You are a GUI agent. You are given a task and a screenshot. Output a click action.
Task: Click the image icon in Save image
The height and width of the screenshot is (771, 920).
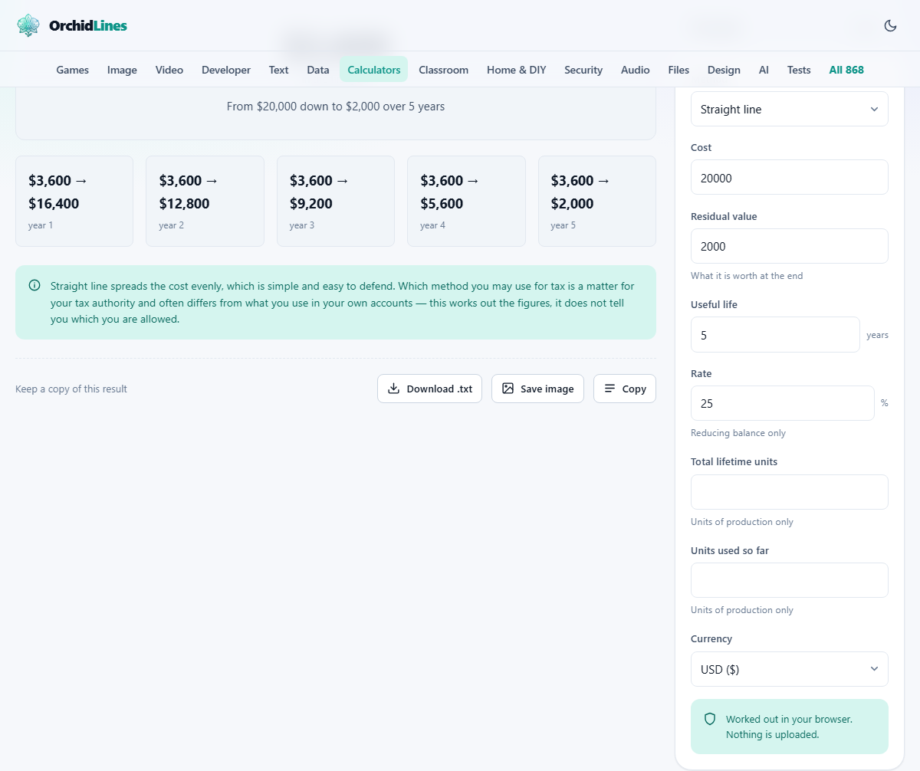point(508,389)
